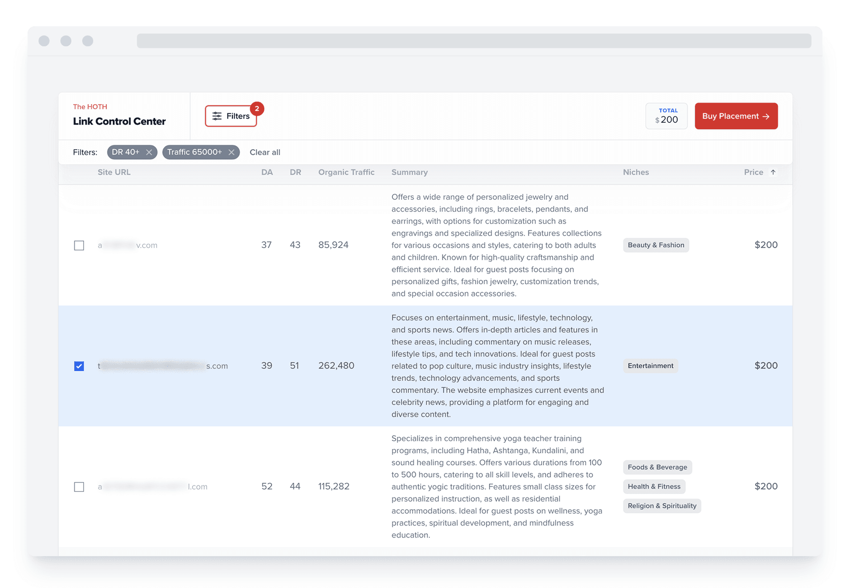The image size is (850, 588).
Task: Click the Price sort arrow icon
Action: 773,172
